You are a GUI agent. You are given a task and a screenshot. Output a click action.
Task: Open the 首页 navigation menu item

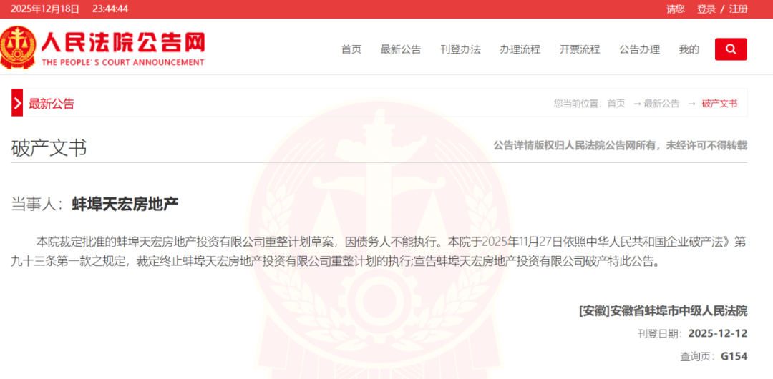[x=351, y=49]
